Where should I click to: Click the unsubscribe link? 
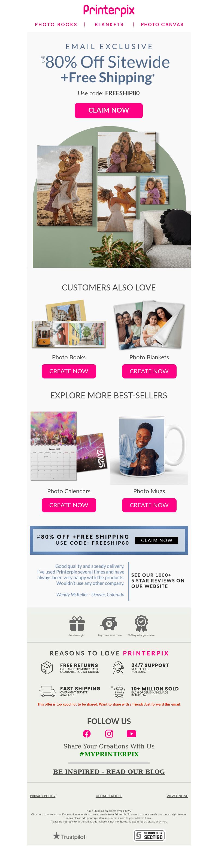coord(54,815)
